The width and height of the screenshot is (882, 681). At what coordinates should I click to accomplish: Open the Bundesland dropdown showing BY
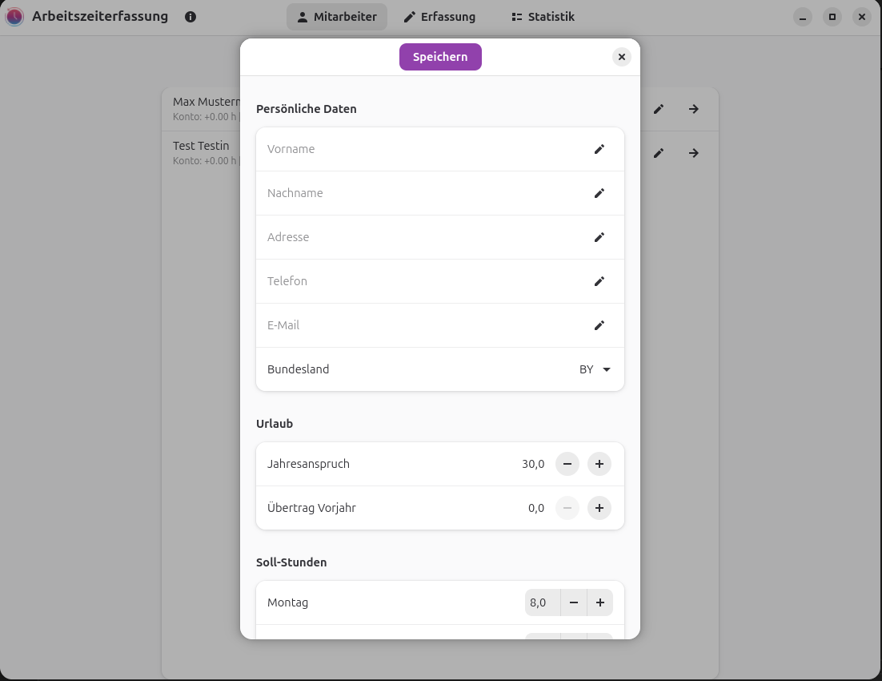pos(595,369)
